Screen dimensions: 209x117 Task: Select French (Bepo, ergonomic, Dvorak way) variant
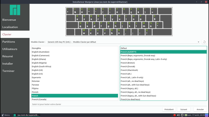pyautogui.click(x=163, y=56)
